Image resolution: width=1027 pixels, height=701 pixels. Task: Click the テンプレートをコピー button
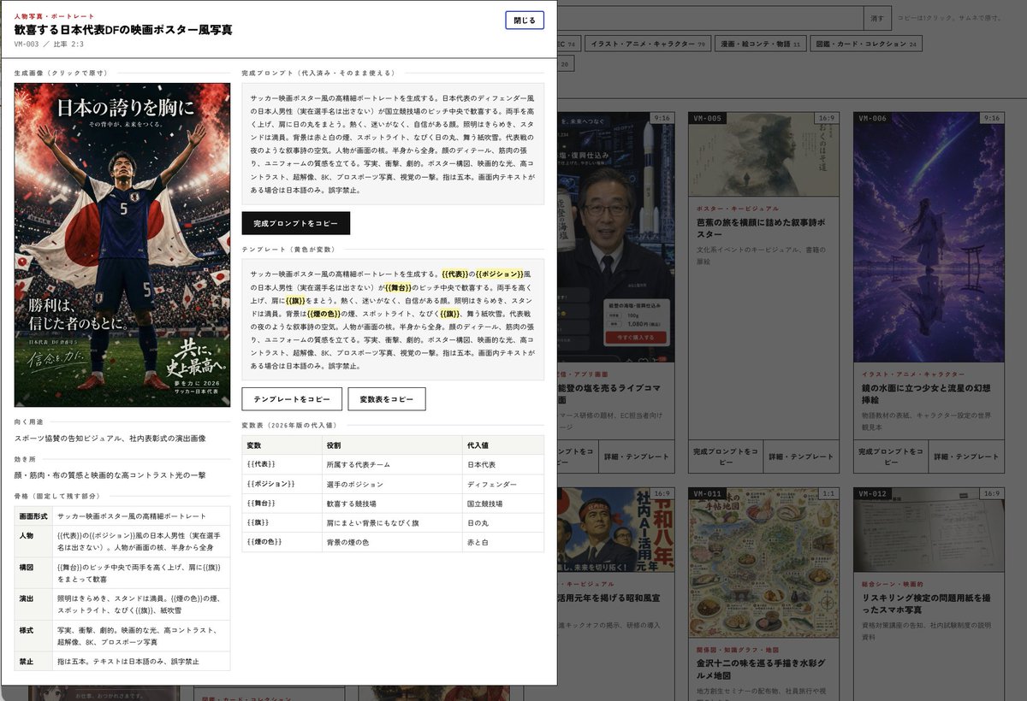[292, 399]
